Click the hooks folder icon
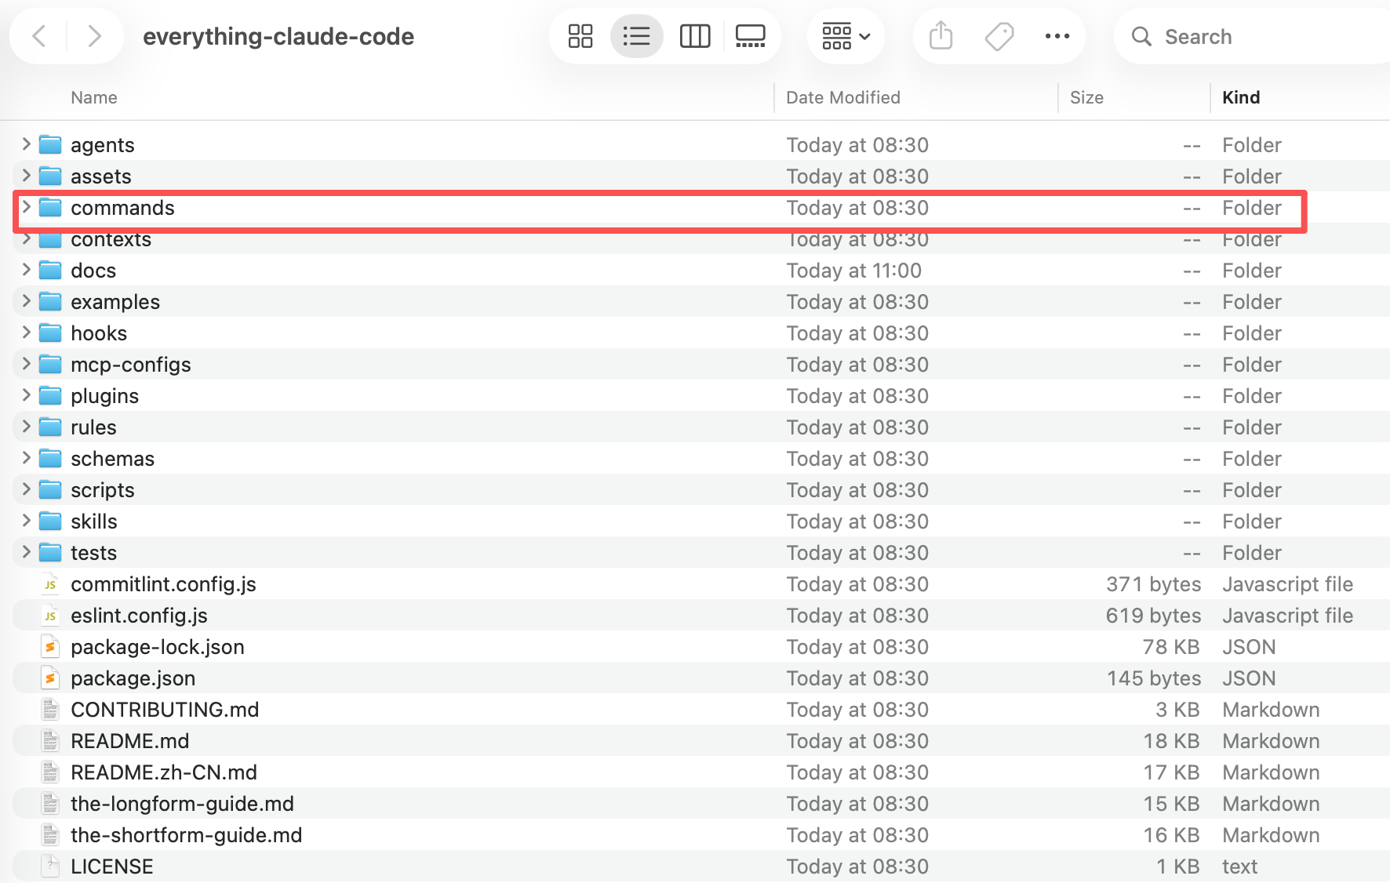Viewport: 1390px width, 883px height. [x=50, y=332]
